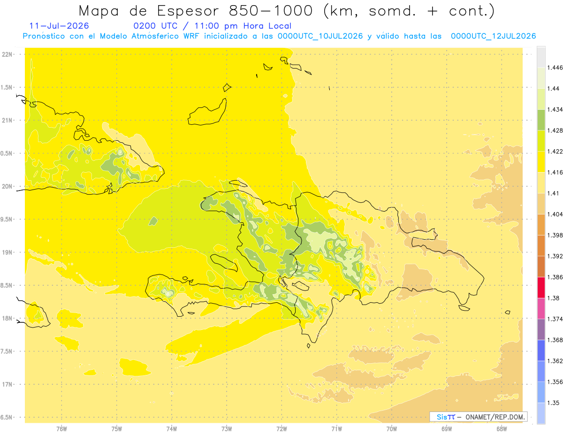Click the legend value '1.446'
Screen dimensions: 563x435
[554, 68]
